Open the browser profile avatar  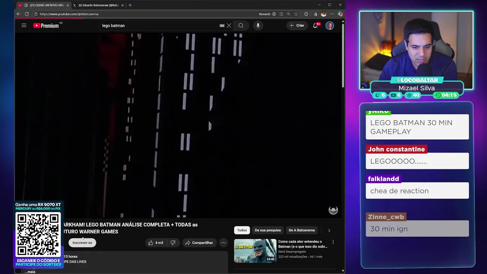[x=323, y=14]
